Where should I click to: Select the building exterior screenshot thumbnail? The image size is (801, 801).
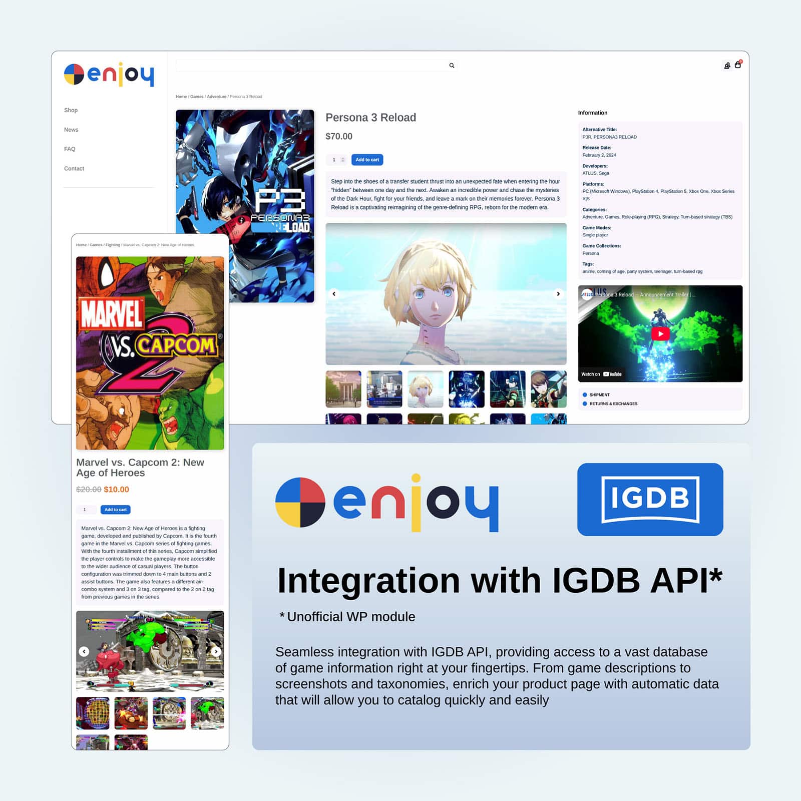tap(343, 389)
